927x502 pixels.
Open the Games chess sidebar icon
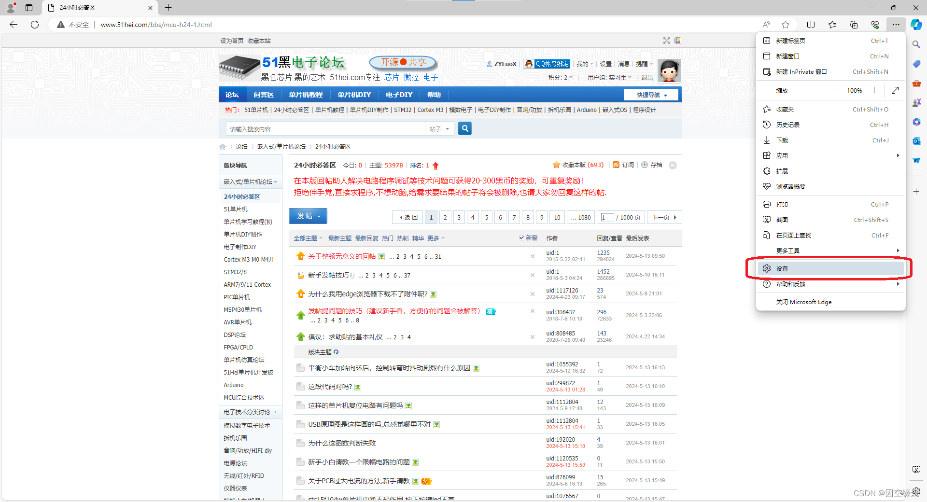point(916,102)
